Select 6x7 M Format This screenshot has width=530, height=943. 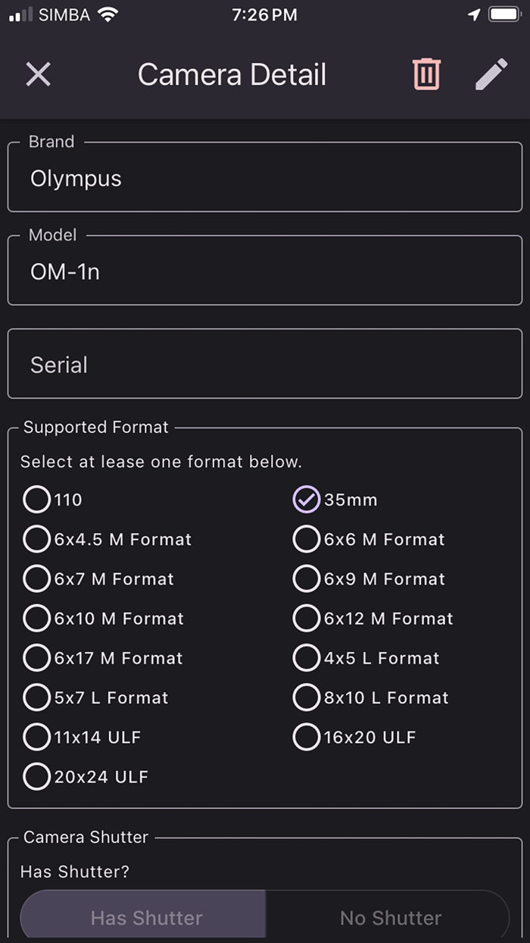tap(36, 579)
